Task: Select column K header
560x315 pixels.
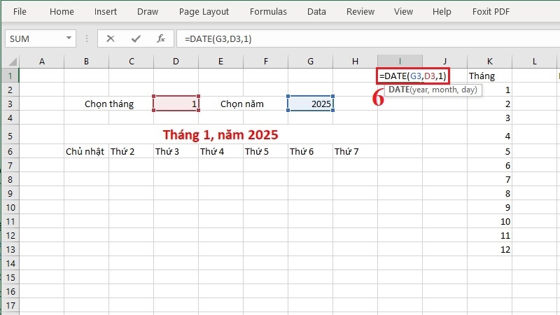Action: pyautogui.click(x=489, y=62)
